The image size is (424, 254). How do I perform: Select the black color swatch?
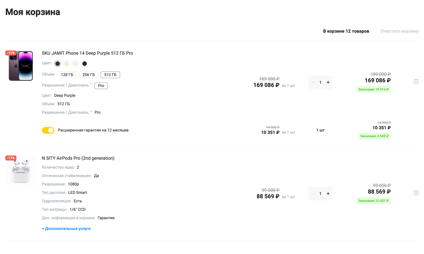(x=85, y=63)
